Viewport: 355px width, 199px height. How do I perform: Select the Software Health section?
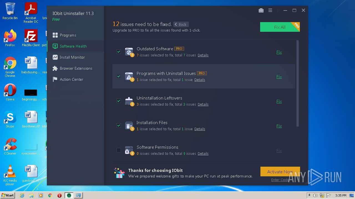click(x=75, y=46)
